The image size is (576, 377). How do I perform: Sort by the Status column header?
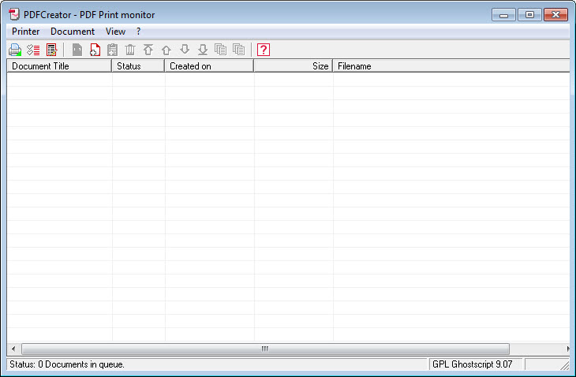(x=138, y=66)
